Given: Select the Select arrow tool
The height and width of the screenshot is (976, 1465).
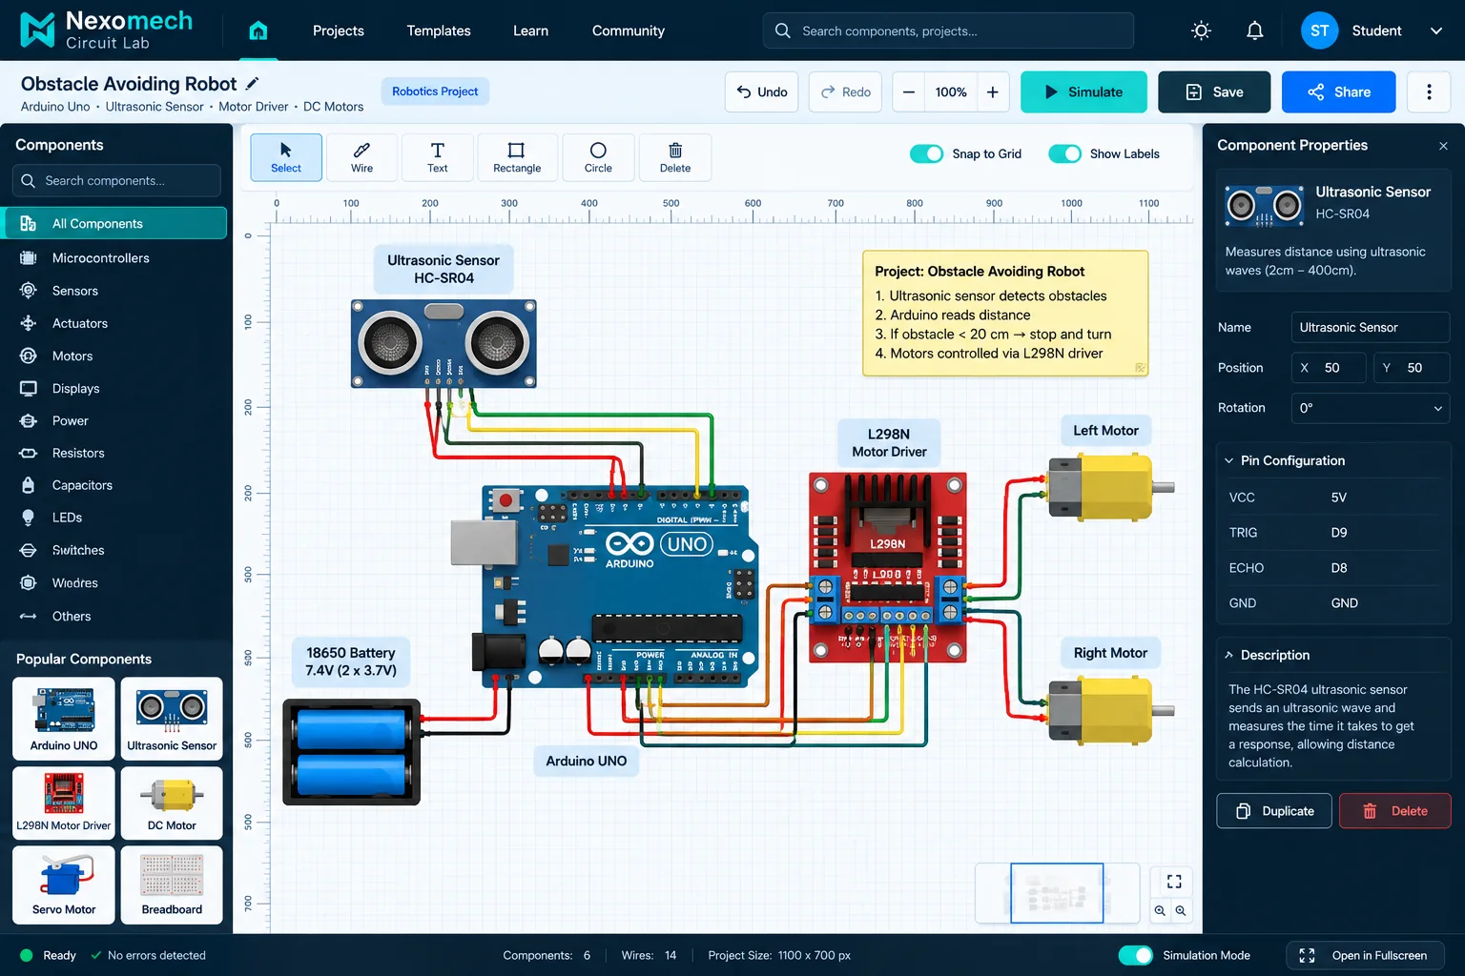Looking at the screenshot, I should pos(286,157).
